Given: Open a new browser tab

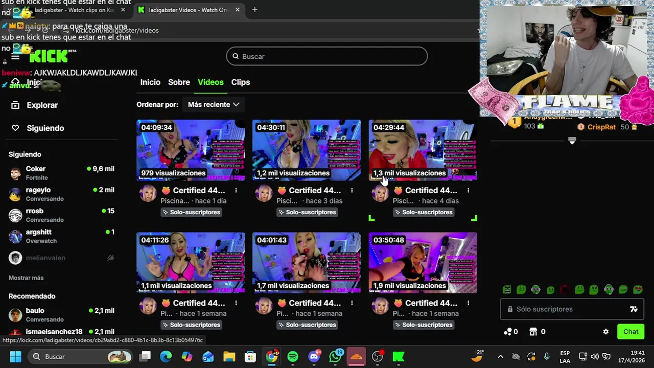Looking at the screenshot, I should pos(254,10).
